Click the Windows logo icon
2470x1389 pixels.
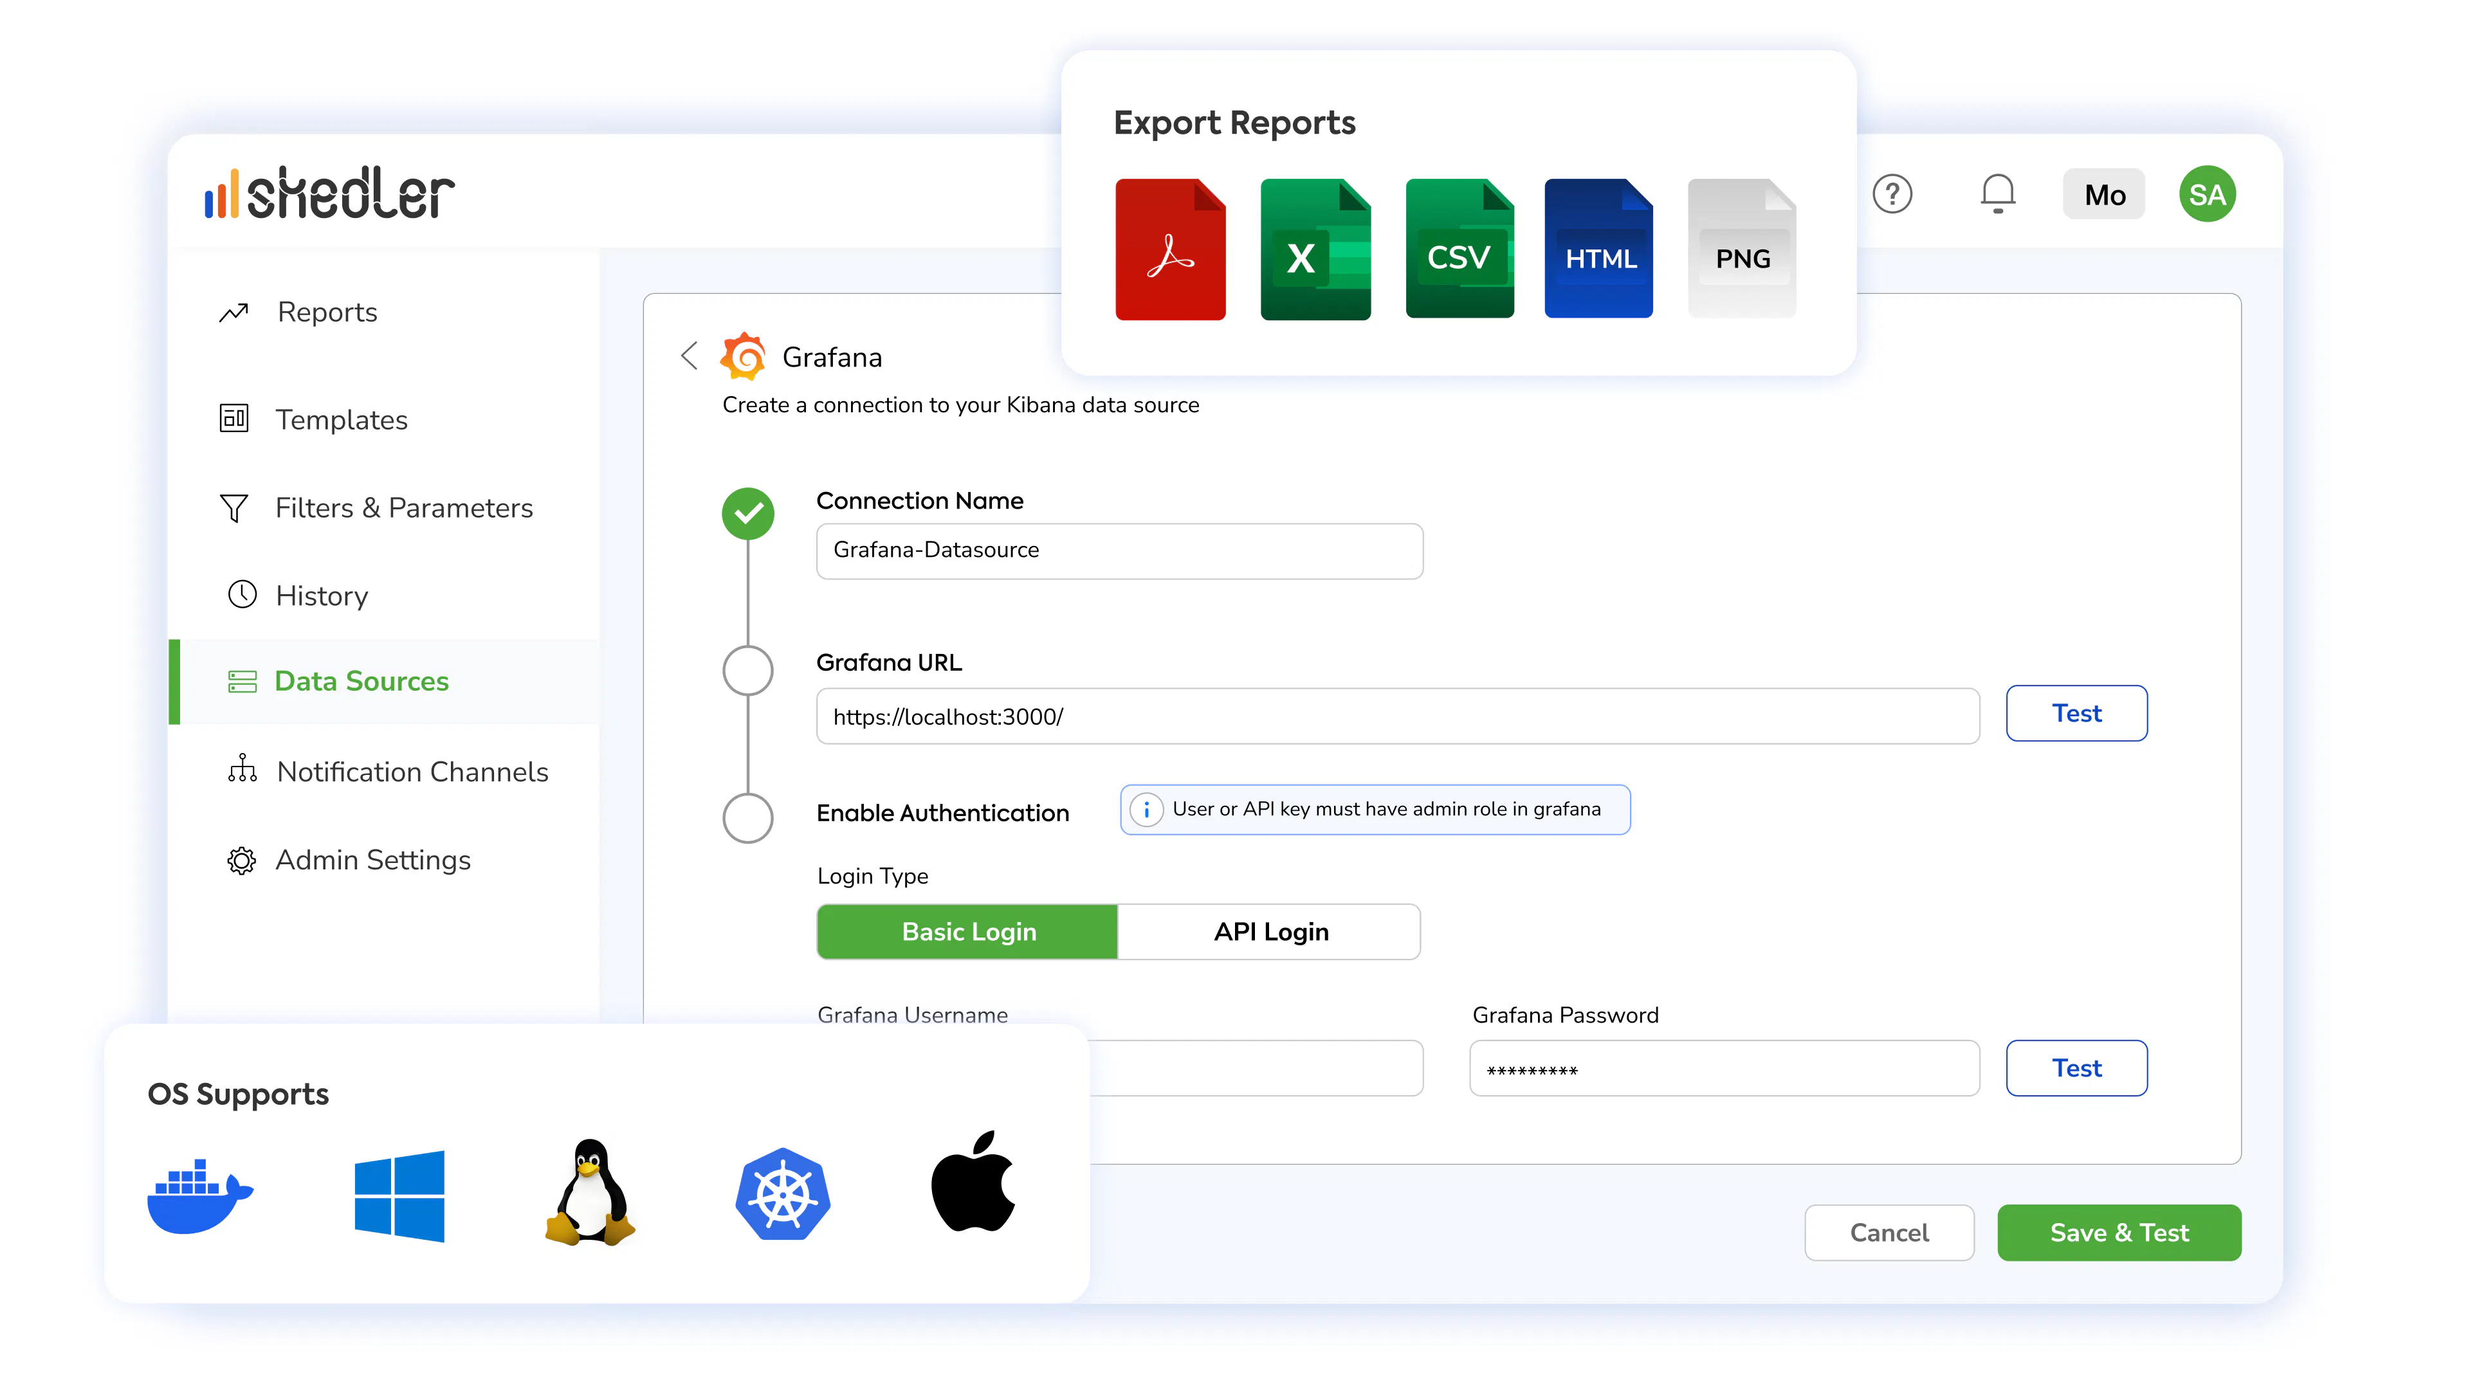tap(399, 1196)
